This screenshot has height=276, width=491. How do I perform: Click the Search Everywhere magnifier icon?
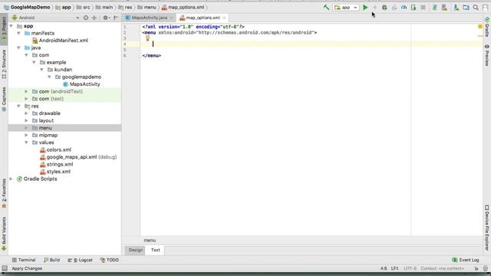tap(476, 7)
